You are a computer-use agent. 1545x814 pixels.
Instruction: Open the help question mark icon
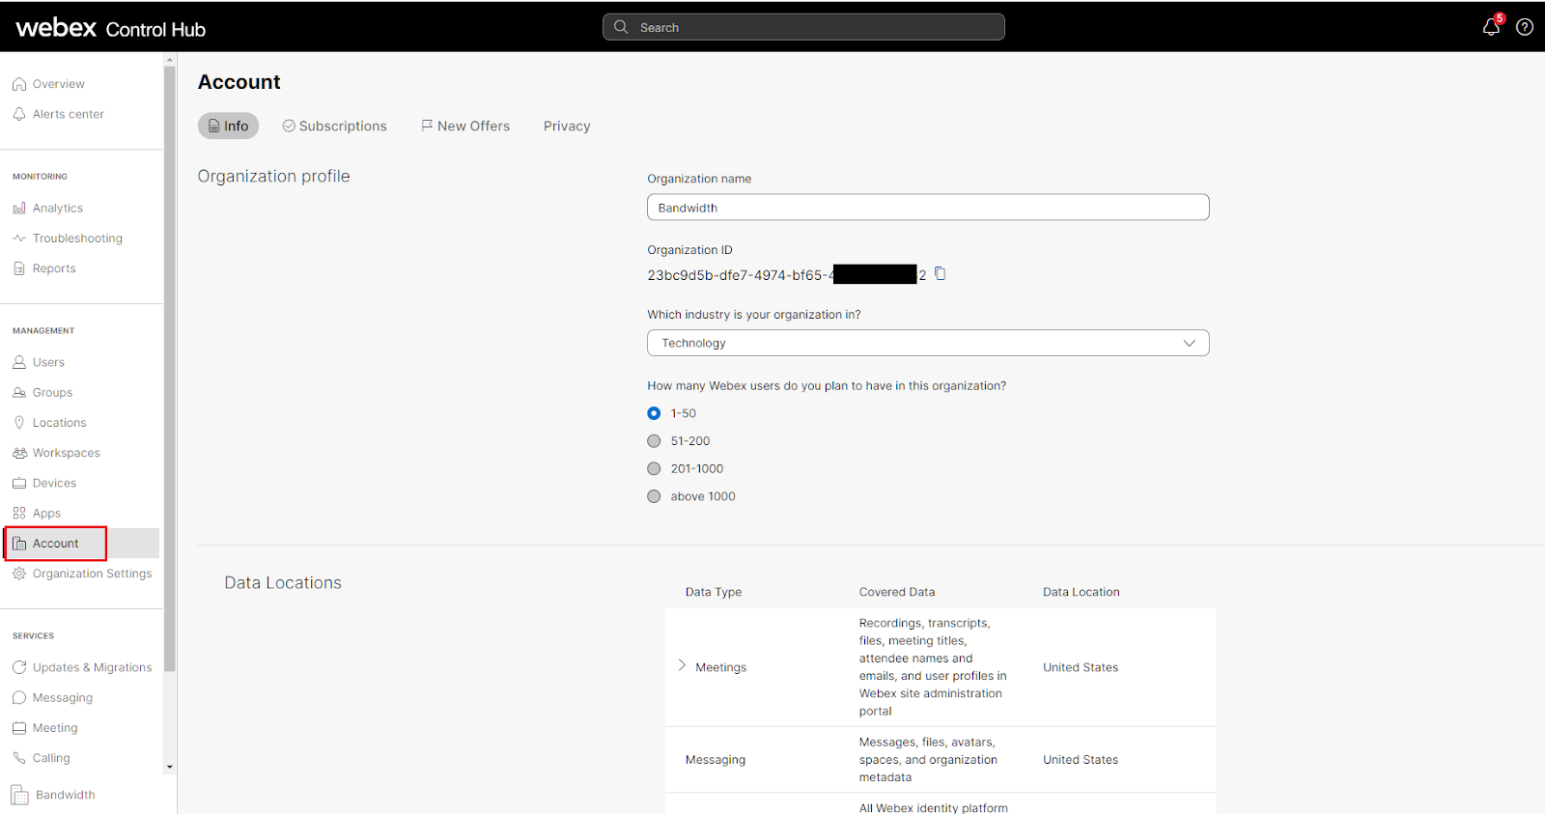point(1525,27)
